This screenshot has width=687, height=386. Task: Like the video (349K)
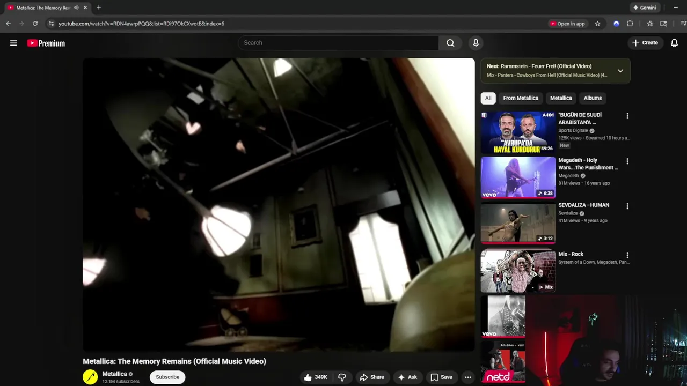point(315,377)
